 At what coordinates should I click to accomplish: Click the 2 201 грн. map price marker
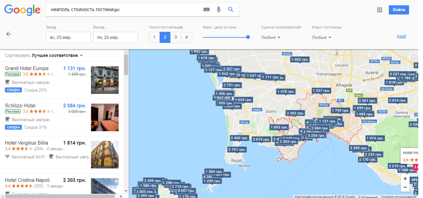pyautogui.click(x=367, y=101)
